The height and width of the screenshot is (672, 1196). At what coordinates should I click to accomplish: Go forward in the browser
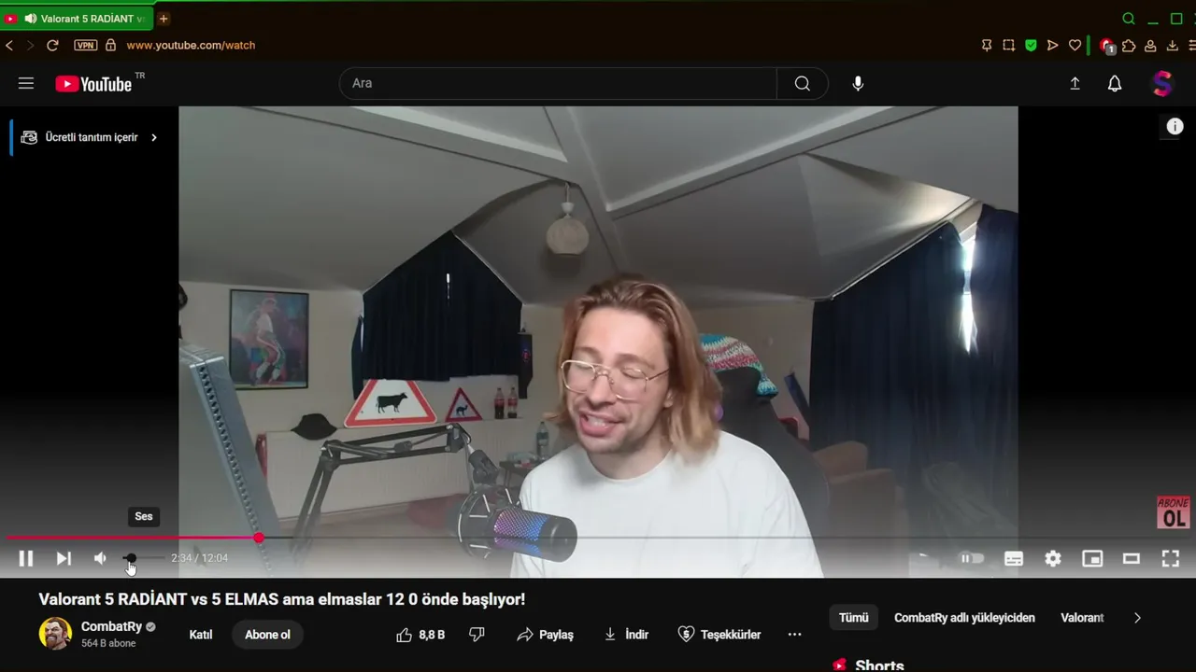(31, 45)
